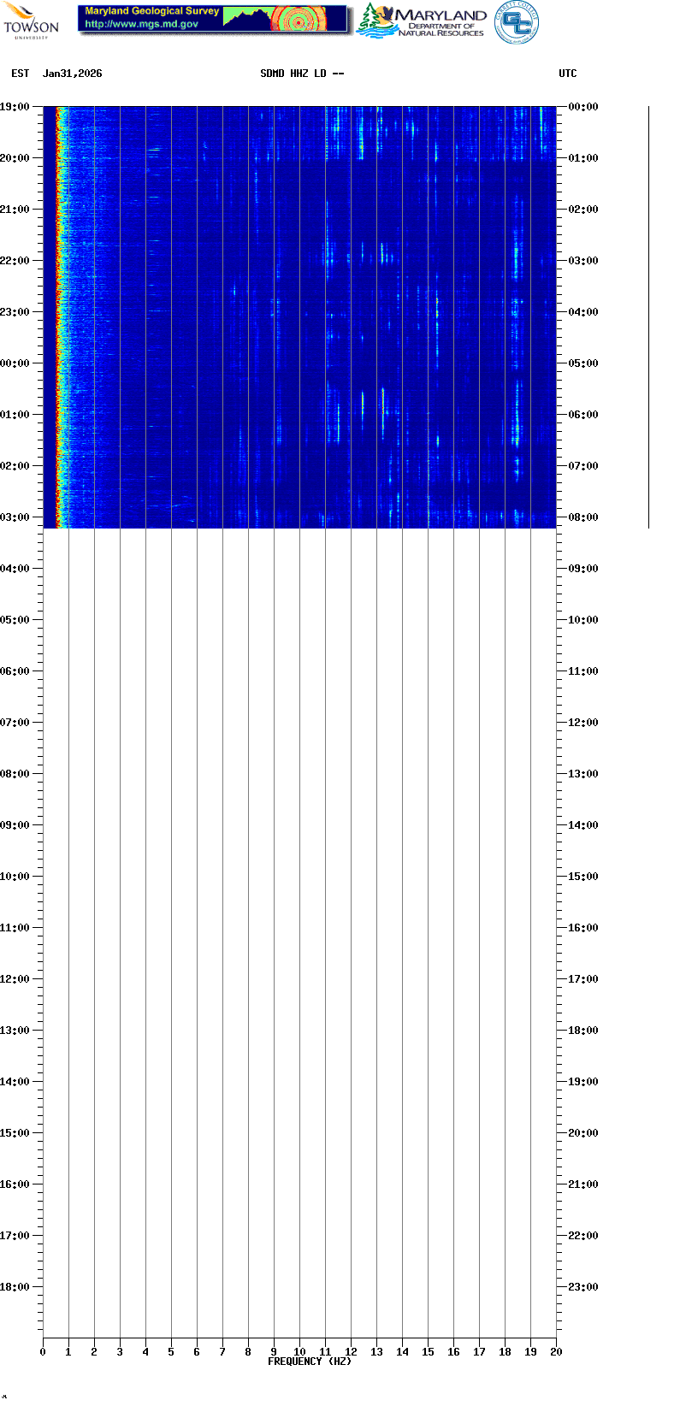Click the Towson University logo

point(31,21)
